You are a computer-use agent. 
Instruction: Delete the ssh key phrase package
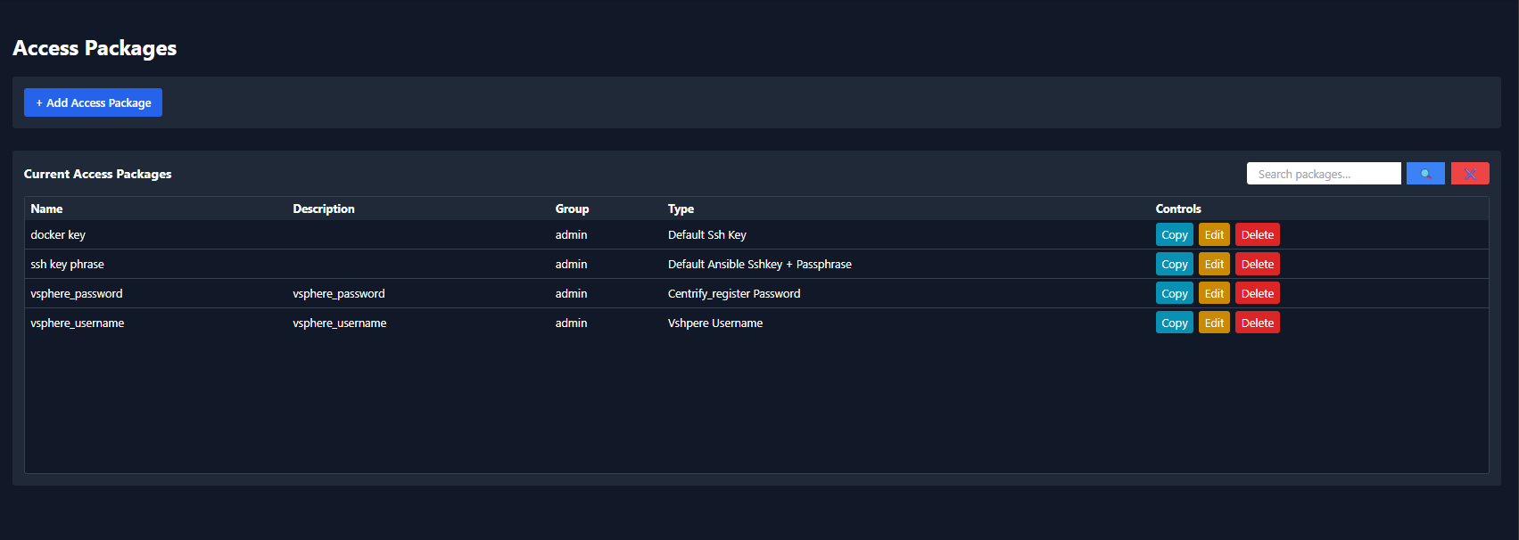pos(1258,264)
